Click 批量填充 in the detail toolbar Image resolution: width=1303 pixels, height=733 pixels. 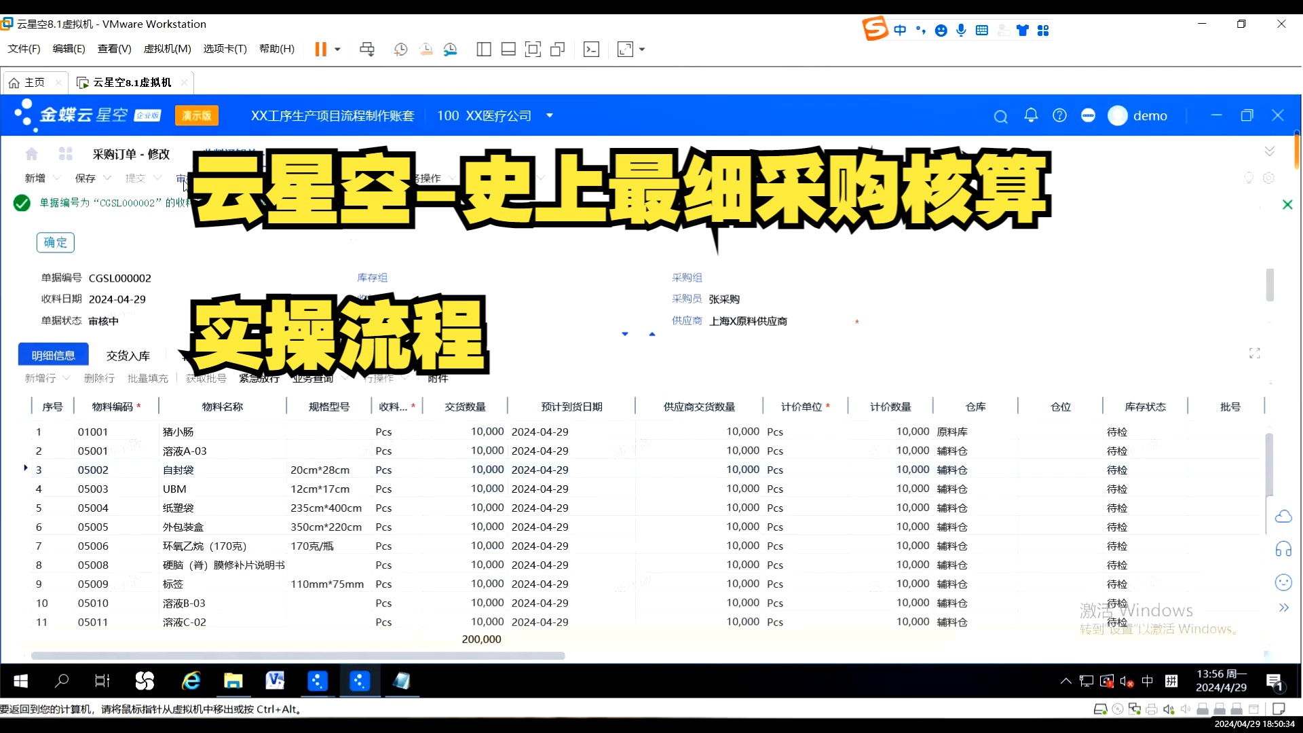(x=147, y=378)
